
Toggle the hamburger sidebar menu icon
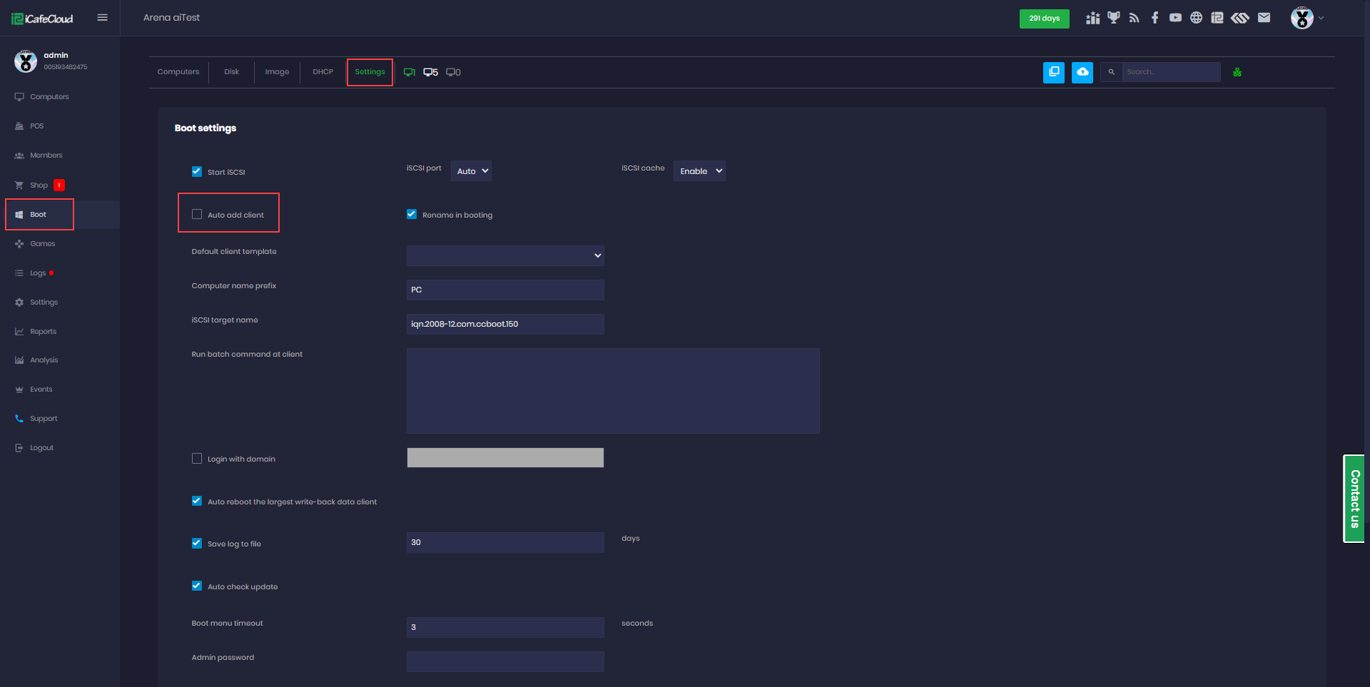coord(103,18)
